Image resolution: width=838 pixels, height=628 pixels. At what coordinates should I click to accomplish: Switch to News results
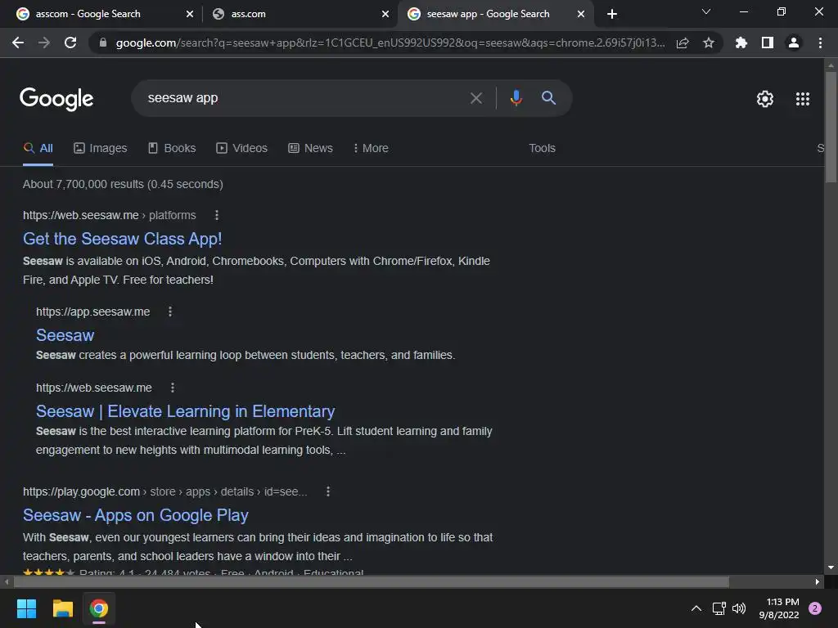pyautogui.click(x=310, y=149)
